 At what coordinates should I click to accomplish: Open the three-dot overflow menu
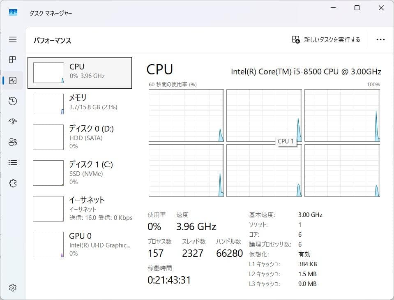click(380, 39)
